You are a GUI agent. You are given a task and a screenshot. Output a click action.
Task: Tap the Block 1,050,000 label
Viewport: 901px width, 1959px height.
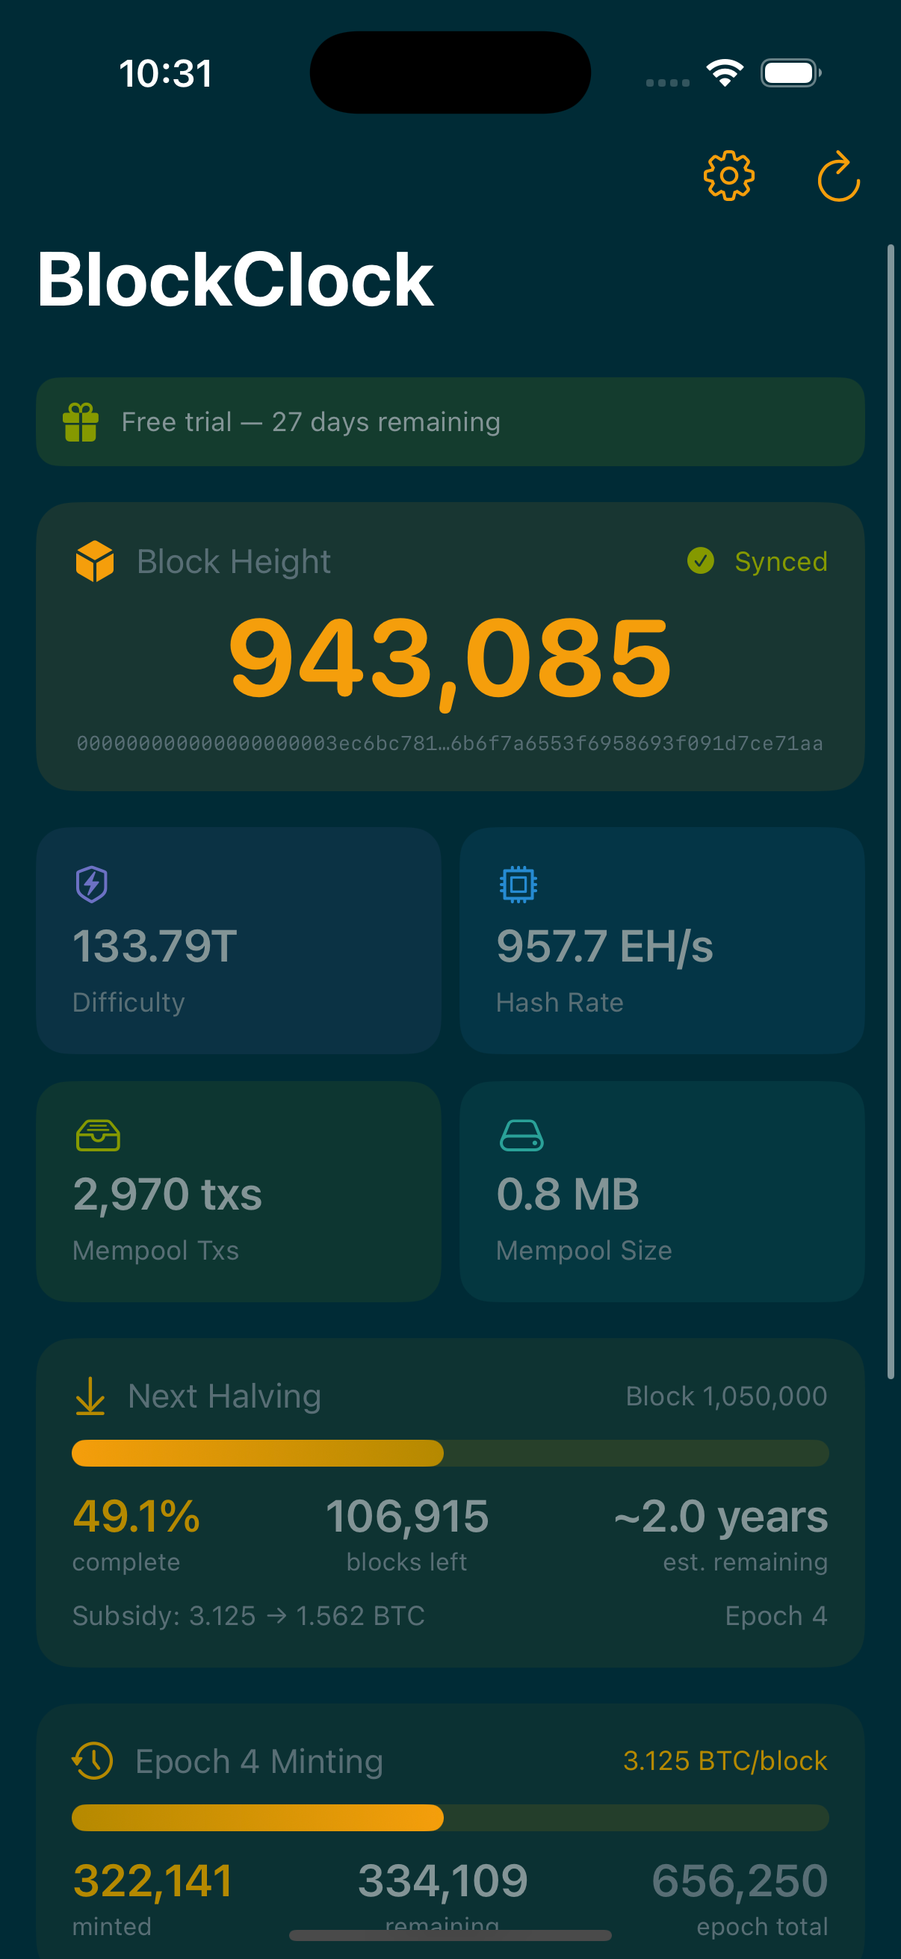pos(726,1396)
